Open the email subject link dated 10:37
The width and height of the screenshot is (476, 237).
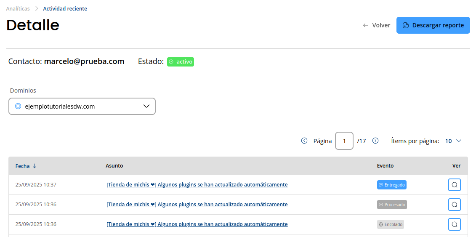tap(197, 185)
